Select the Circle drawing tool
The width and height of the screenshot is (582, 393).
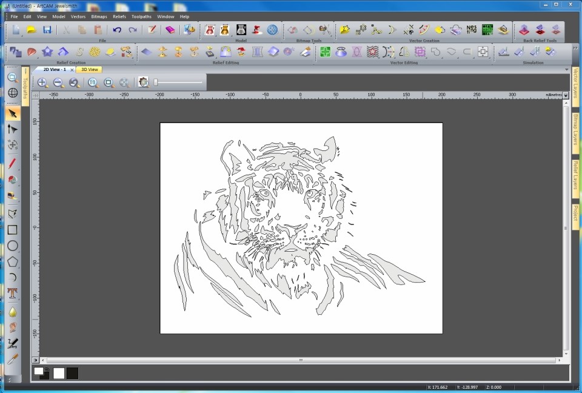click(x=13, y=246)
